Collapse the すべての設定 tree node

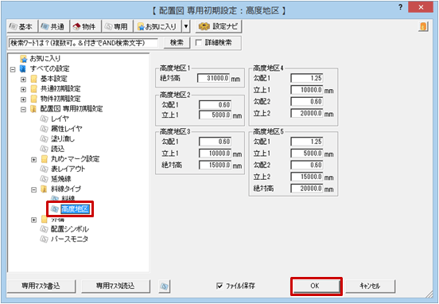point(13,69)
